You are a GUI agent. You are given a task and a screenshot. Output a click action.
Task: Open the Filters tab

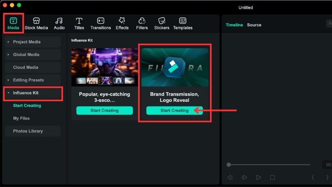[x=142, y=23]
